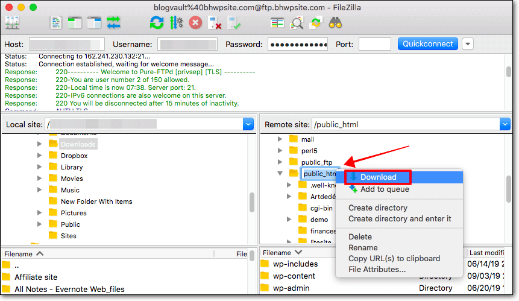
Task: Click the Password input field
Action: [x=298, y=44]
